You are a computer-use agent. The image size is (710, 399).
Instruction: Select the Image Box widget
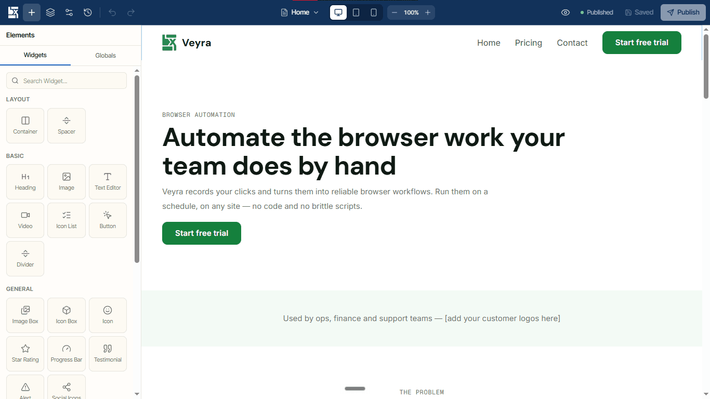point(25,315)
